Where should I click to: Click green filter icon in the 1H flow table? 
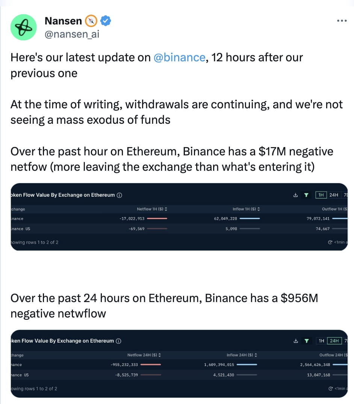click(x=306, y=195)
